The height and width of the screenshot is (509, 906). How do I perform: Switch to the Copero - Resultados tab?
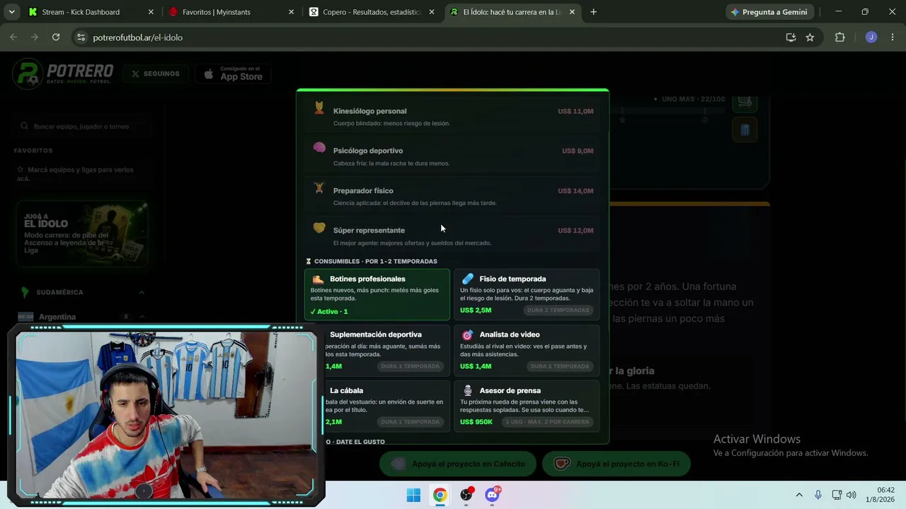pyautogui.click(x=372, y=12)
